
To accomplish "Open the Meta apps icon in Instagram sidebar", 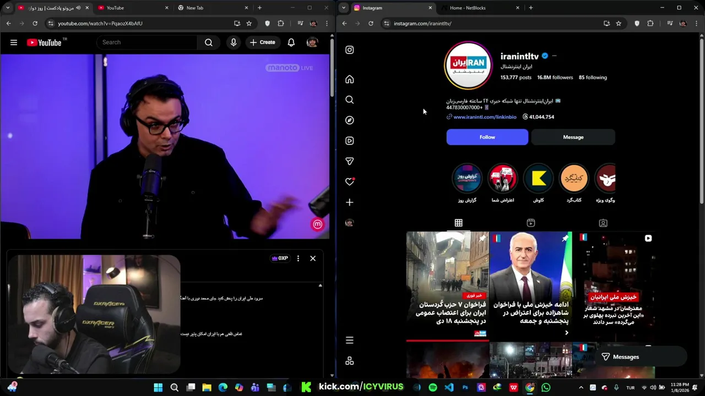I will point(349,361).
